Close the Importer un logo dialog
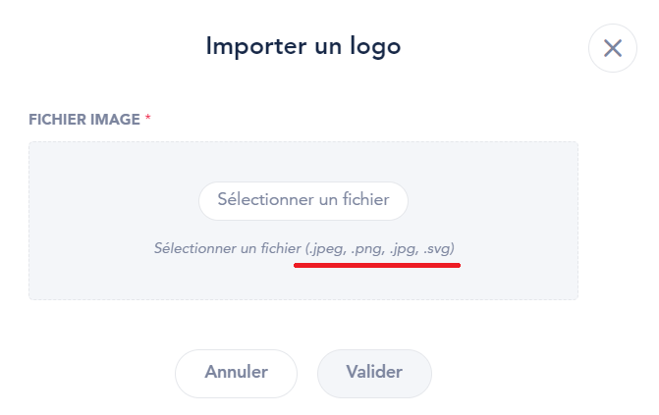This screenshot has height=415, width=659. pos(612,48)
